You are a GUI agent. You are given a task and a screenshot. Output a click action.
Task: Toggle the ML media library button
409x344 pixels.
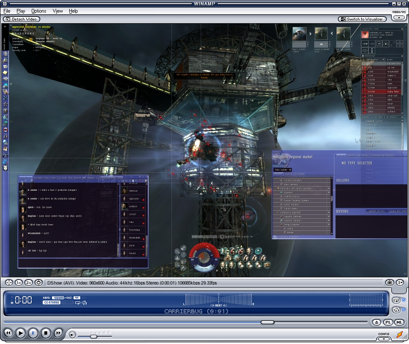(x=399, y=322)
